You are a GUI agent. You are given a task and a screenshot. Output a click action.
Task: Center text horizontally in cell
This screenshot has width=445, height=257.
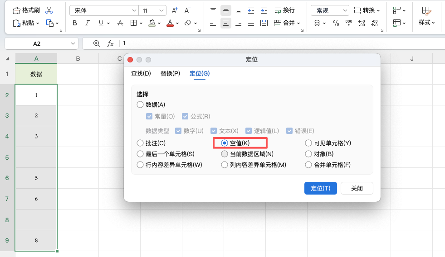(225, 23)
